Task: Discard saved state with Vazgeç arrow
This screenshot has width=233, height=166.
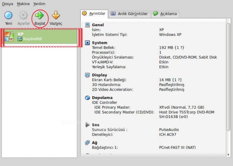Action: (56, 15)
